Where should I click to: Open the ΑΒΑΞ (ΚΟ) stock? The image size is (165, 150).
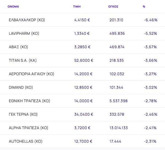(18, 47)
